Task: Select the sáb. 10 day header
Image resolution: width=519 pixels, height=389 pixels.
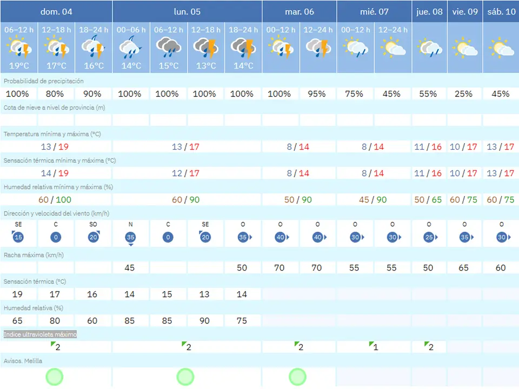Action: pos(501,11)
